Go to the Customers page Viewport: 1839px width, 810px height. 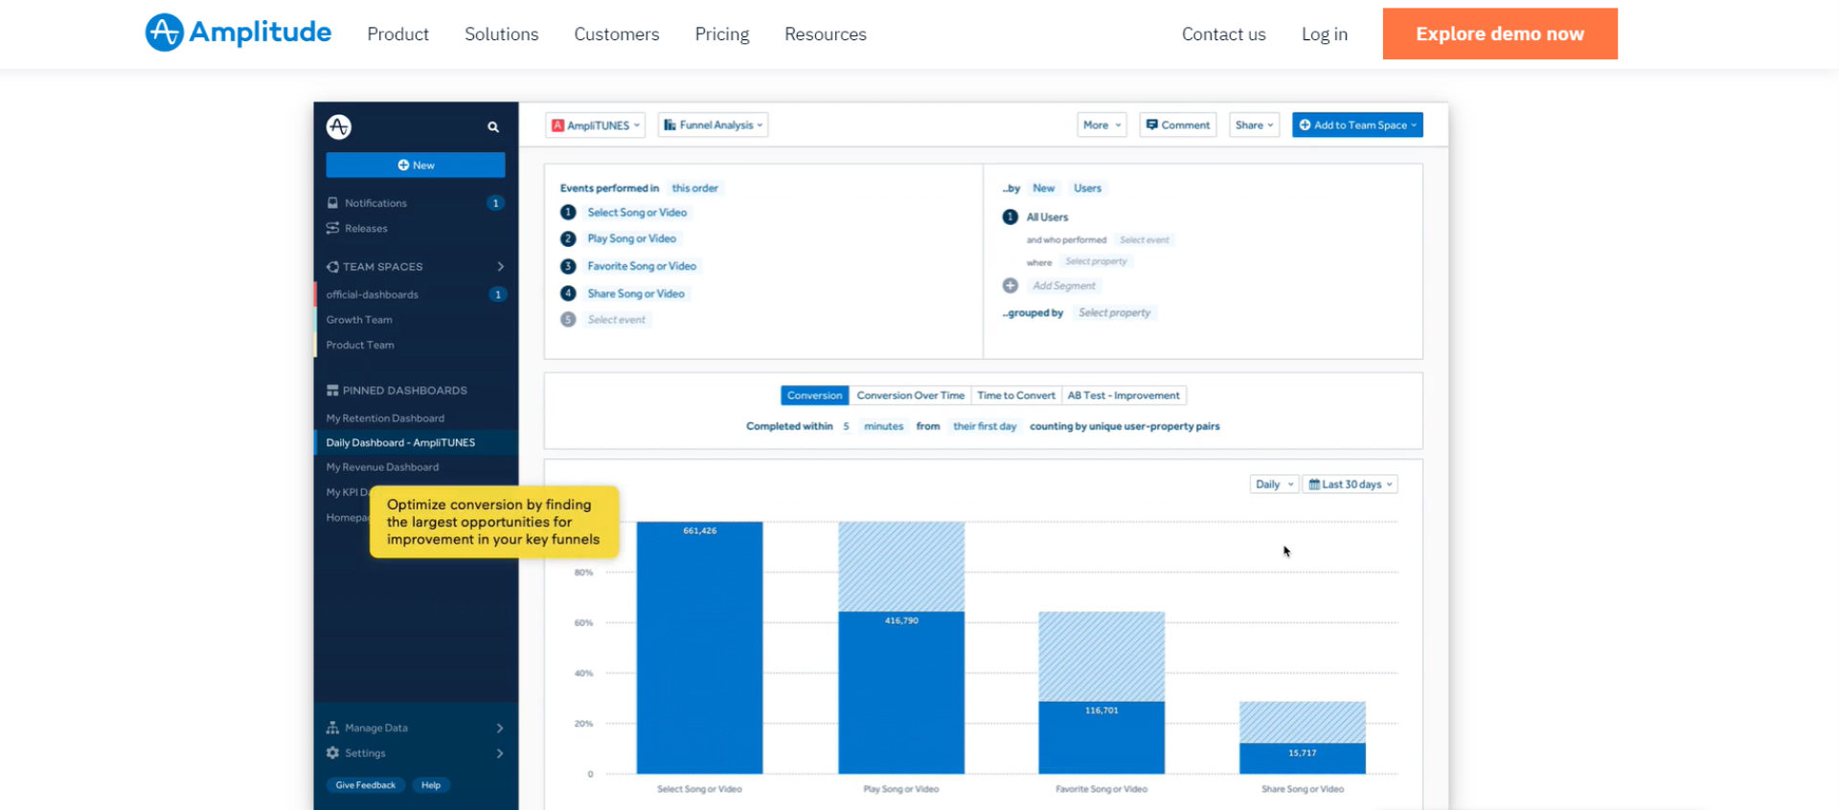(x=616, y=34)
